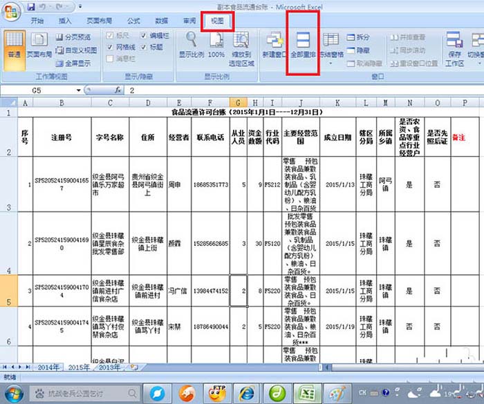Click the 全部重排 (Arrange All) button
Image resolution: width=484 pixels, height=404 pixels.
click(x=302, y=44)
